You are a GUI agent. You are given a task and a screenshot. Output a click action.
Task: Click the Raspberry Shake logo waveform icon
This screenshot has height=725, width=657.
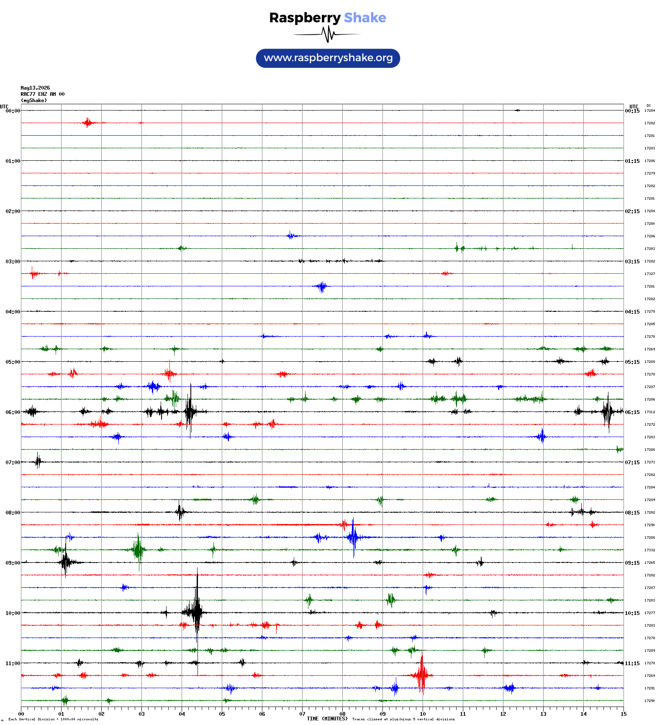tap(327, 34)
